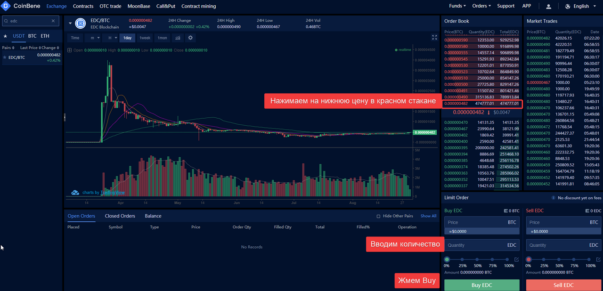The height and width of the screenshot is (291, 603).
Task: Open the Contracts menu item
Action: tap(83, 6)
